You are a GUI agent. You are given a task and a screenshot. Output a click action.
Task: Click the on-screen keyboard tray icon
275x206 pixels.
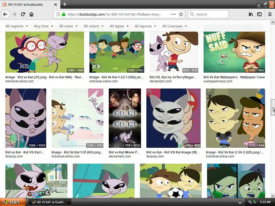[x=240, y=202]
